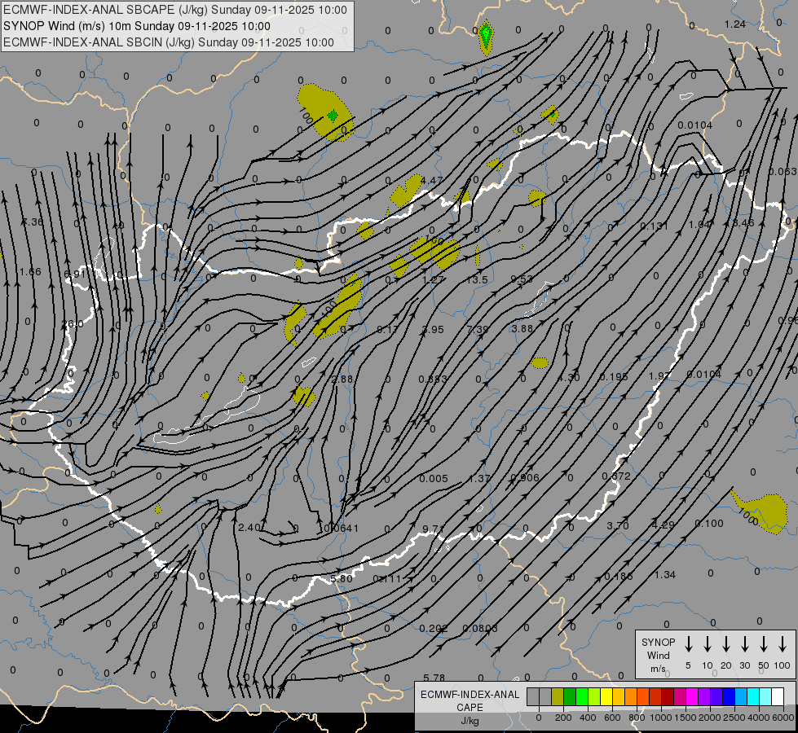The width and height of the screenshot is (798, 733).
Task: Click the wind arrow above 100 in SYNOP legend
Action: (x=783, y=644)
